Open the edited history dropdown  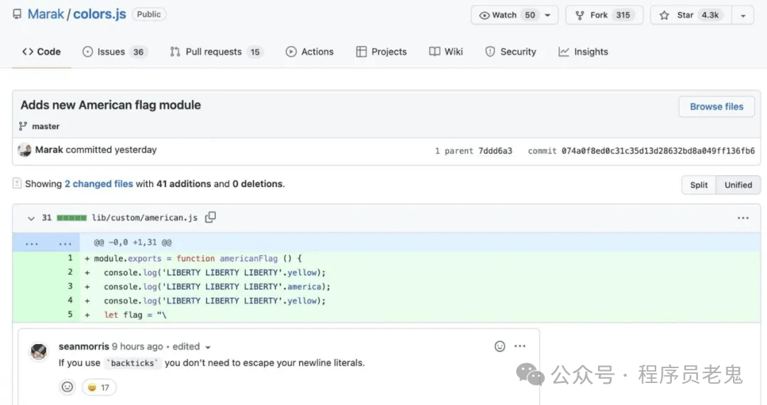click(x=191, y=347)
